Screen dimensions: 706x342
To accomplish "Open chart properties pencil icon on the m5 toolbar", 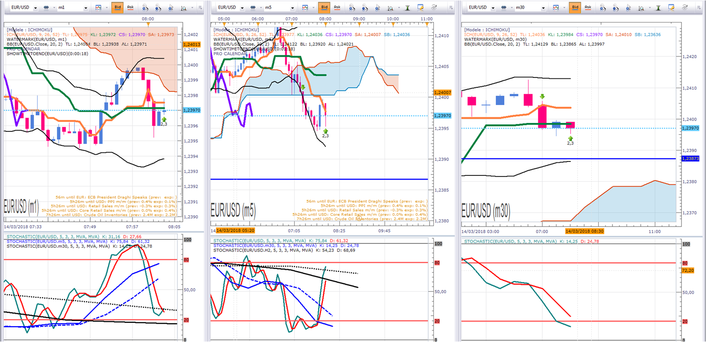I will (421, 8).
